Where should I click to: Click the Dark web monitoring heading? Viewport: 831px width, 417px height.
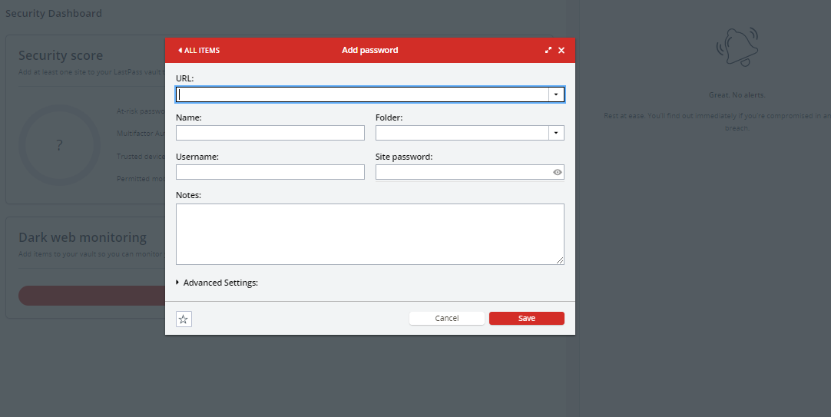click(x=83, y=237)
